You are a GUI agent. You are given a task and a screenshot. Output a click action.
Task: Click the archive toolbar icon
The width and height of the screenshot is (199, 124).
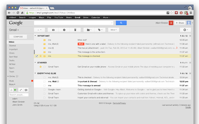coord(53,30)
